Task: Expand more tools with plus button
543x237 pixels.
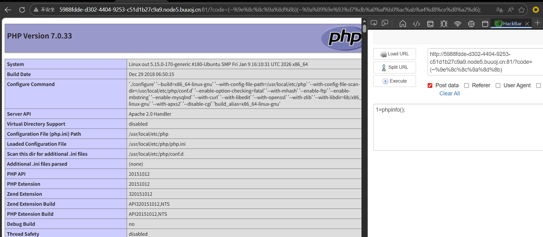Action: [x=537, y=23]
